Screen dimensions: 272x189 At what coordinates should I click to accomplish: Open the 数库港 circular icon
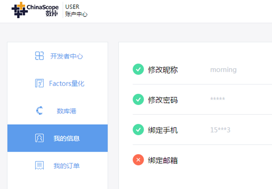[x=40, y=110]
